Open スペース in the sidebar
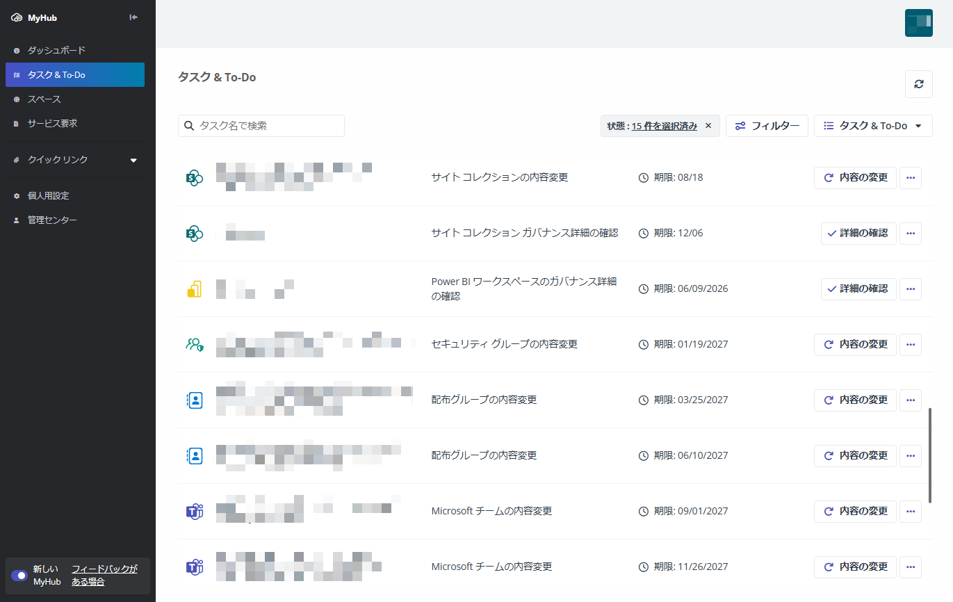 [75, 99]
